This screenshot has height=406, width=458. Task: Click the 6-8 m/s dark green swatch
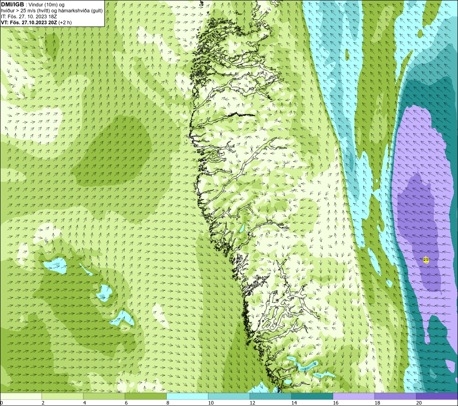(146, 396)
